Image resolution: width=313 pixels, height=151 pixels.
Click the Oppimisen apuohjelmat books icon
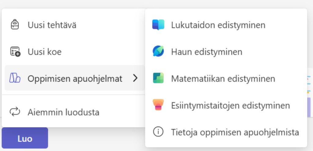15,79
